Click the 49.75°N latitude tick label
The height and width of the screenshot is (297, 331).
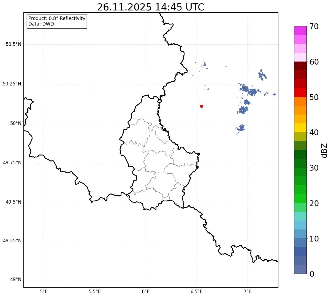(12, 163)
